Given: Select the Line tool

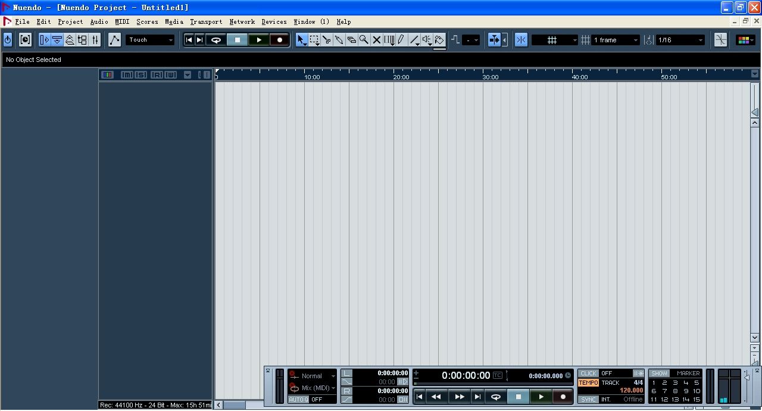Looking at the screenshot, I should tap(414, 40).
